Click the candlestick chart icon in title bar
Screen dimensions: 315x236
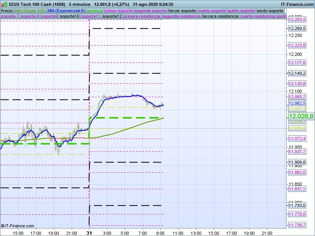4,4
